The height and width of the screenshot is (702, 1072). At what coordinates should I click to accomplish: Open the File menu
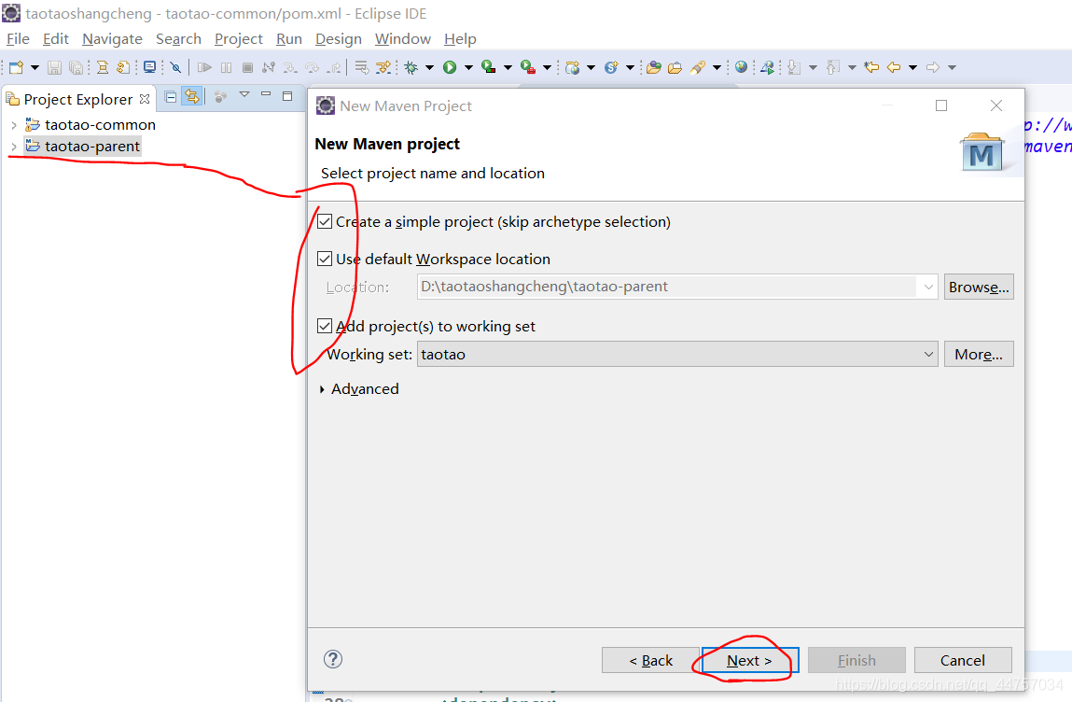pyautogui.click(x=18, y=39)
